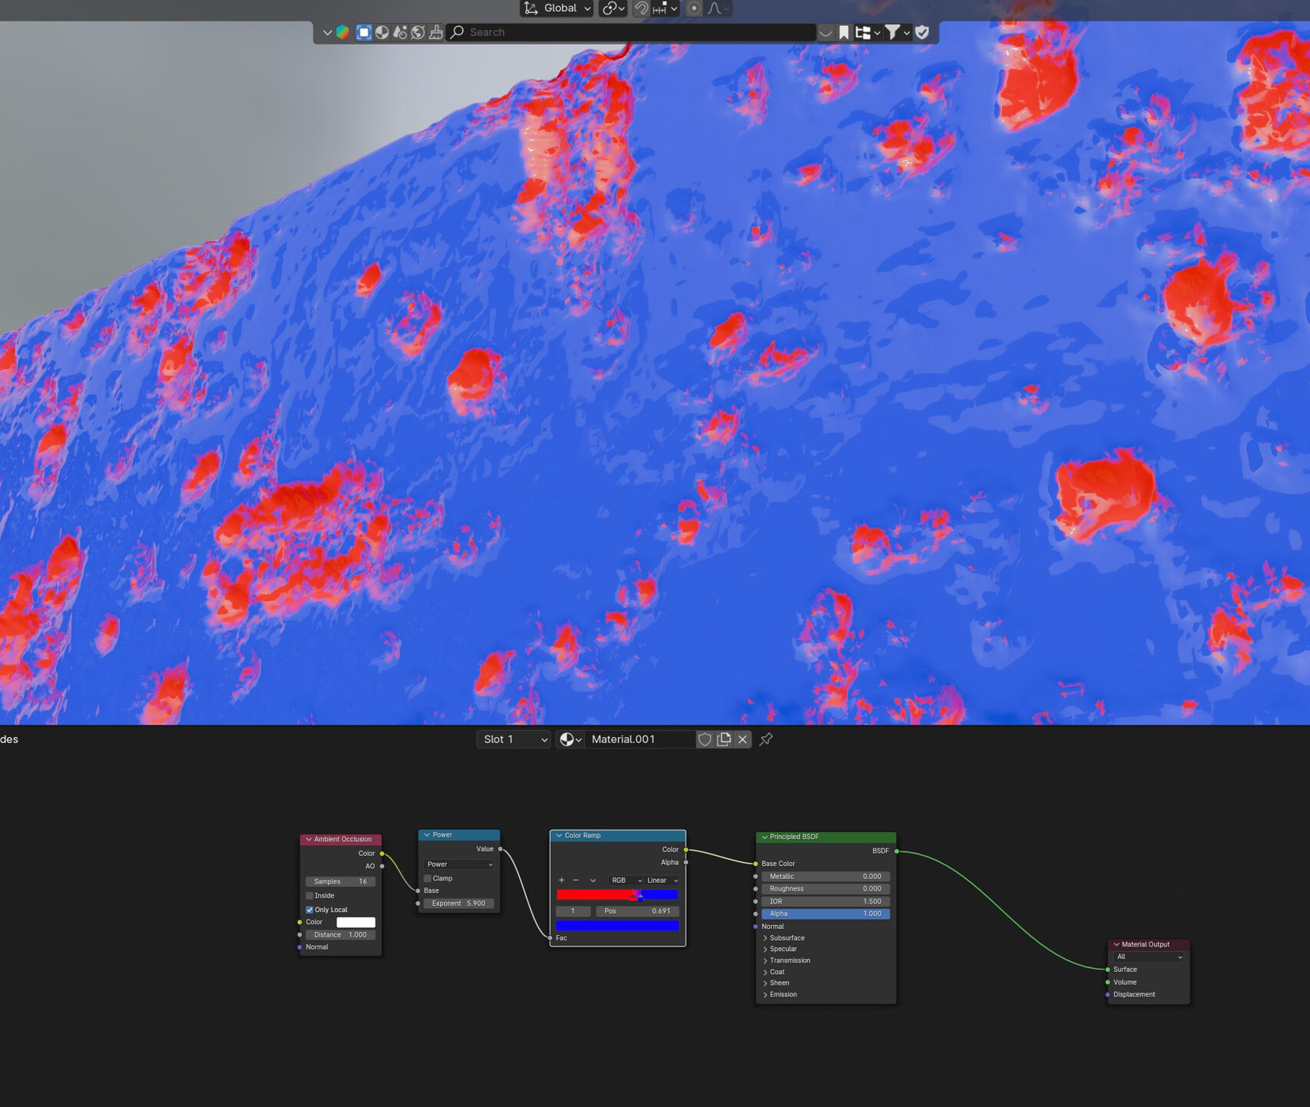Select the objects filter icon beside the globe
Image resolution: width=1310 pixels, height=1107 pixels.
(x=400, y=32)
